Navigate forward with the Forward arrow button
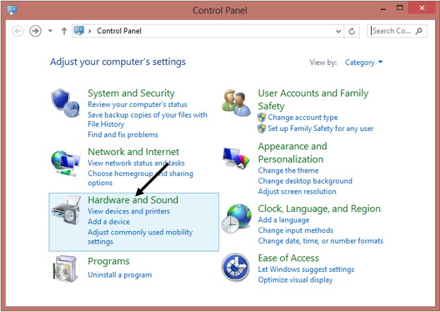 [x=35, y=31]
